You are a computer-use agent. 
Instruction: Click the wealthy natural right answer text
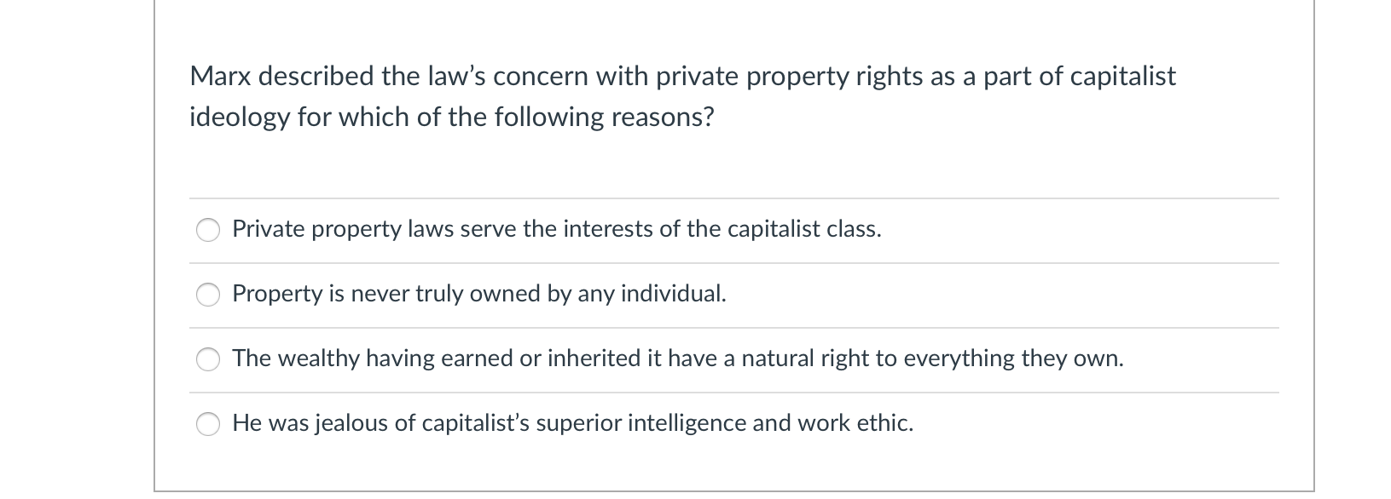[678, 358]
